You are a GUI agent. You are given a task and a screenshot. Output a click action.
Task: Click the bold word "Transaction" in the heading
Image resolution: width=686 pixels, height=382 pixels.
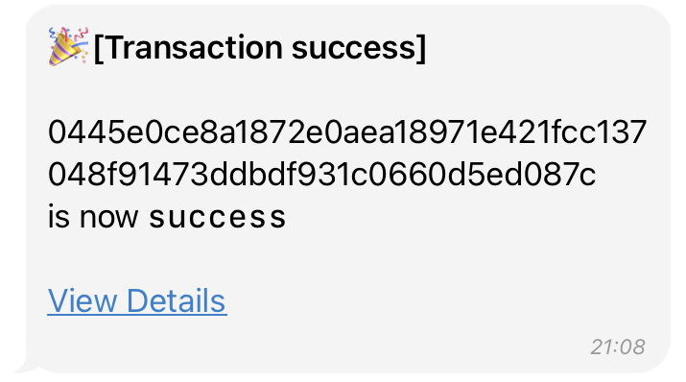(x=194, y=47)
